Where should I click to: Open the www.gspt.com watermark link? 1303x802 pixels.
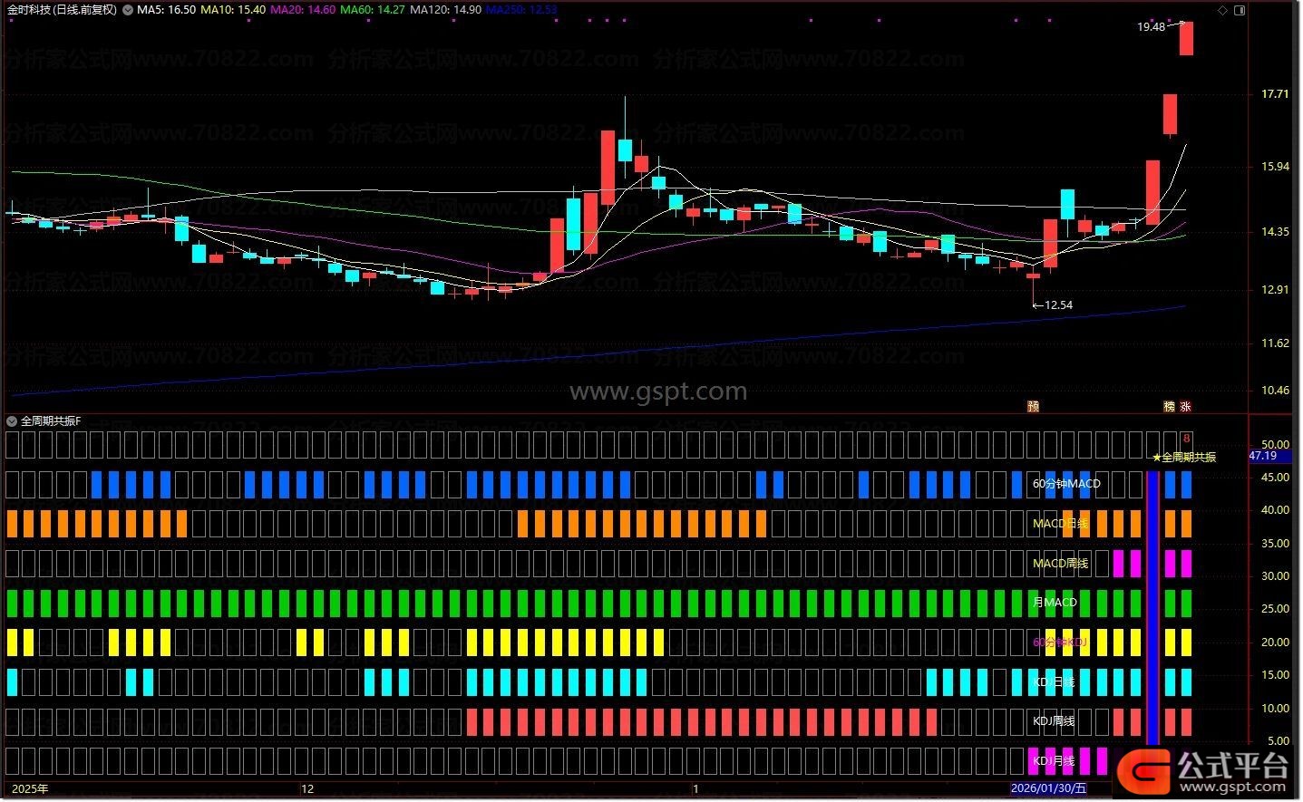tap(658, 391)
